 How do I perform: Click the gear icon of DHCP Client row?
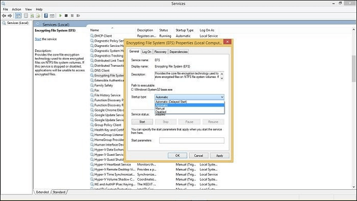click(92, 36)
